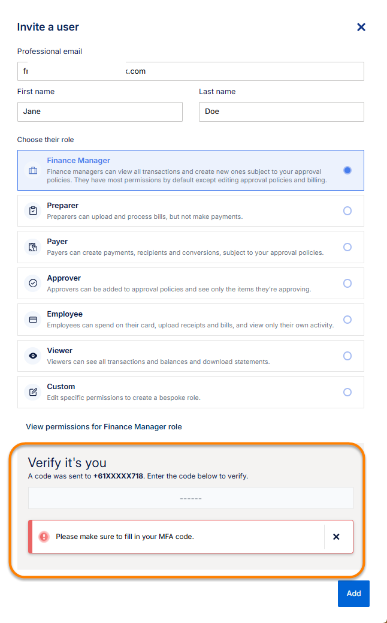This screenshot has width=387, height=623.
Task: Close the Invite a user dialog
Action: [x=361, y=27]
